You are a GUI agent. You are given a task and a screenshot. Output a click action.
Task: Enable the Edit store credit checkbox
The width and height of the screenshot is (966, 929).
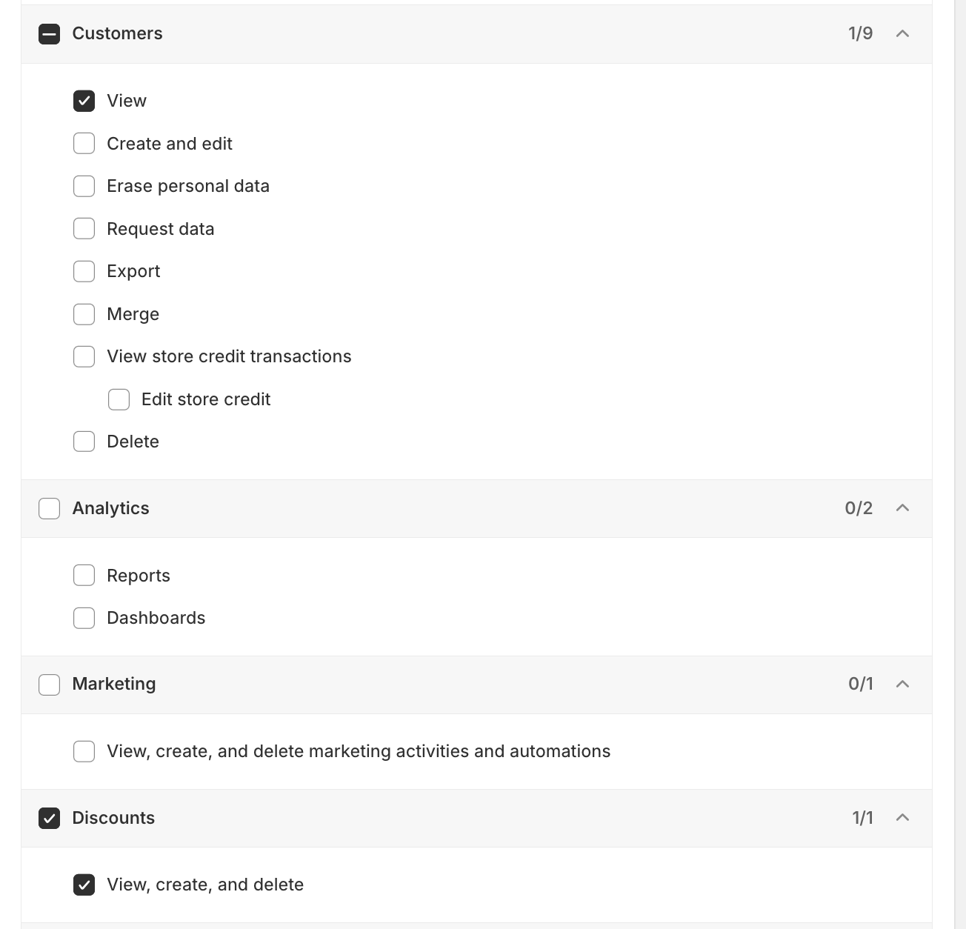point(119,399)
